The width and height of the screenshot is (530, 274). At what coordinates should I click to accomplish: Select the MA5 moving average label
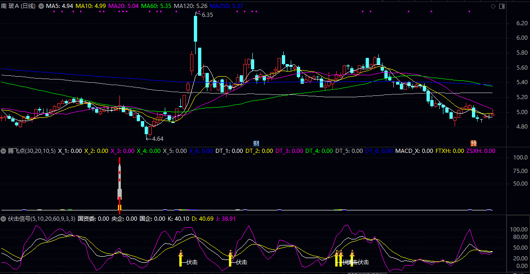point(59,6)
